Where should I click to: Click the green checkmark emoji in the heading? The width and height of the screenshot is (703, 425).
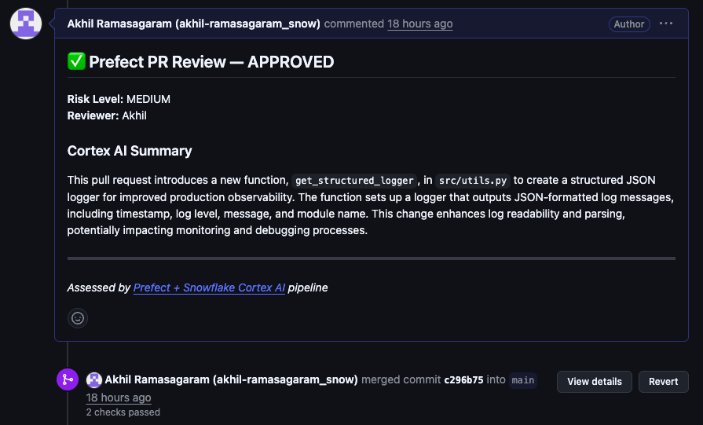click(x=77, y=61)
